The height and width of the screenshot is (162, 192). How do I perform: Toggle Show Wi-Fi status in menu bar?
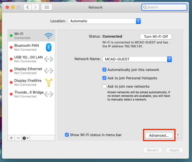pyautogui.click(x=67, y=135)
